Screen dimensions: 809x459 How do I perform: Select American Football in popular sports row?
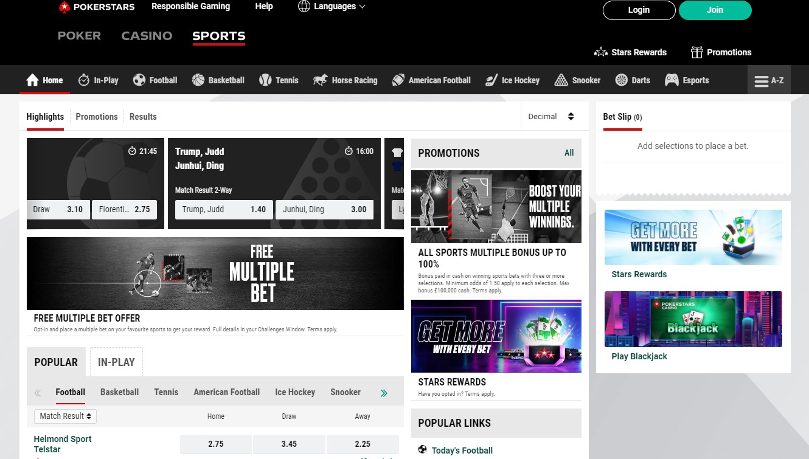227,392
